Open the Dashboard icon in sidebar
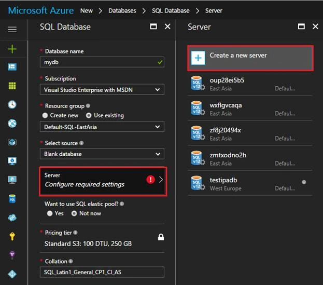This screenshot has width=323, height=285. click(x=12, y=67)
